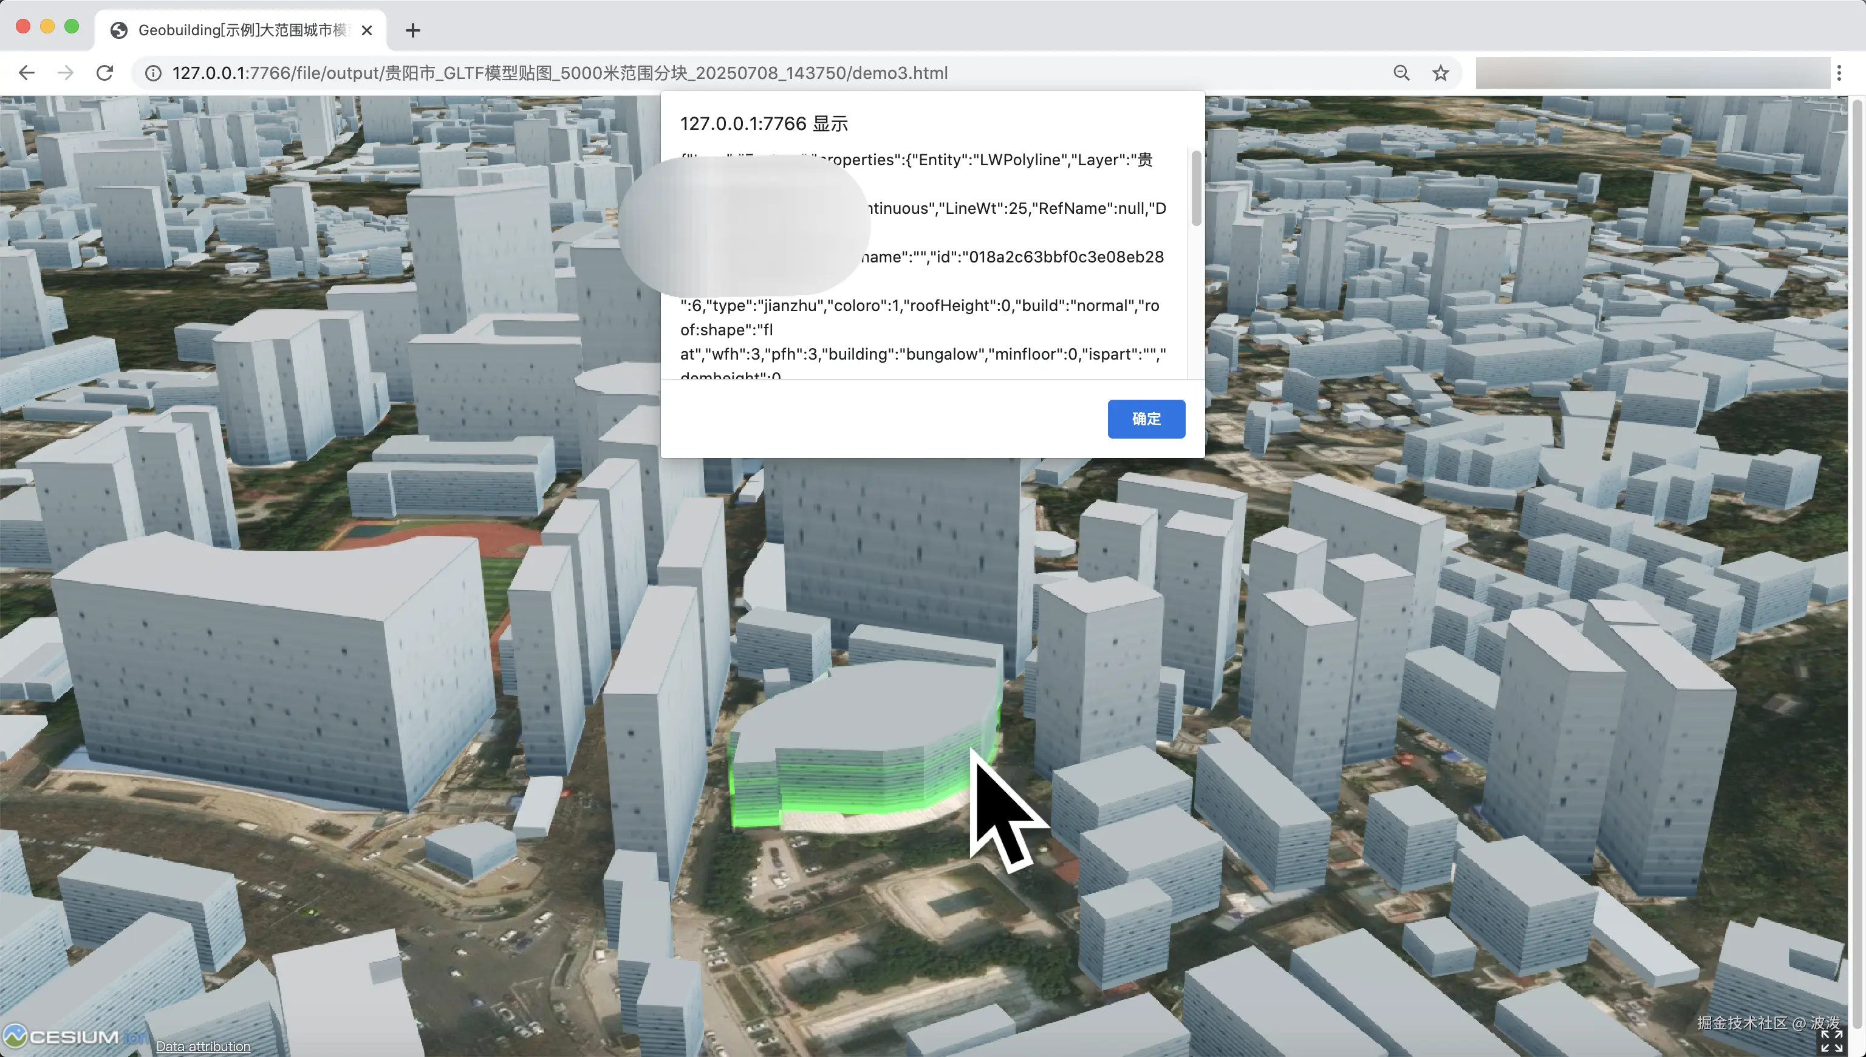
Task: Close the Geobuilding tab
Action: click(x=366, y=30)
